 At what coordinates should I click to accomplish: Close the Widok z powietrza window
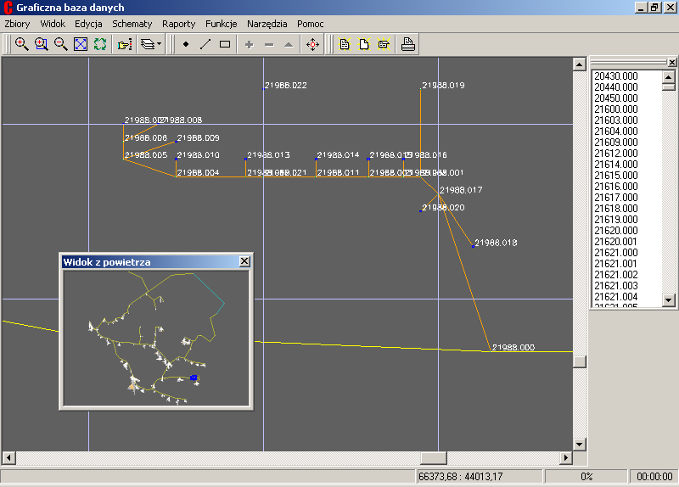[x=244, y=262]
